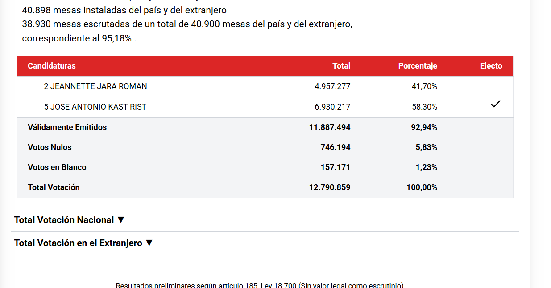Image resolution: width=551 pixels, height=288 pixels.
Task: Click the null votes count 746.194
Action: [335, 147]
